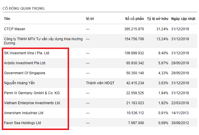199x135 pixels.
Task: Select Vietnam Enterprise Investments Ltd
Action: pyautogui.click(x=32, y=103)
